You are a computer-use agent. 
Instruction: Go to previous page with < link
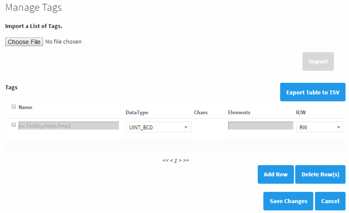click(x=171, y=160)
